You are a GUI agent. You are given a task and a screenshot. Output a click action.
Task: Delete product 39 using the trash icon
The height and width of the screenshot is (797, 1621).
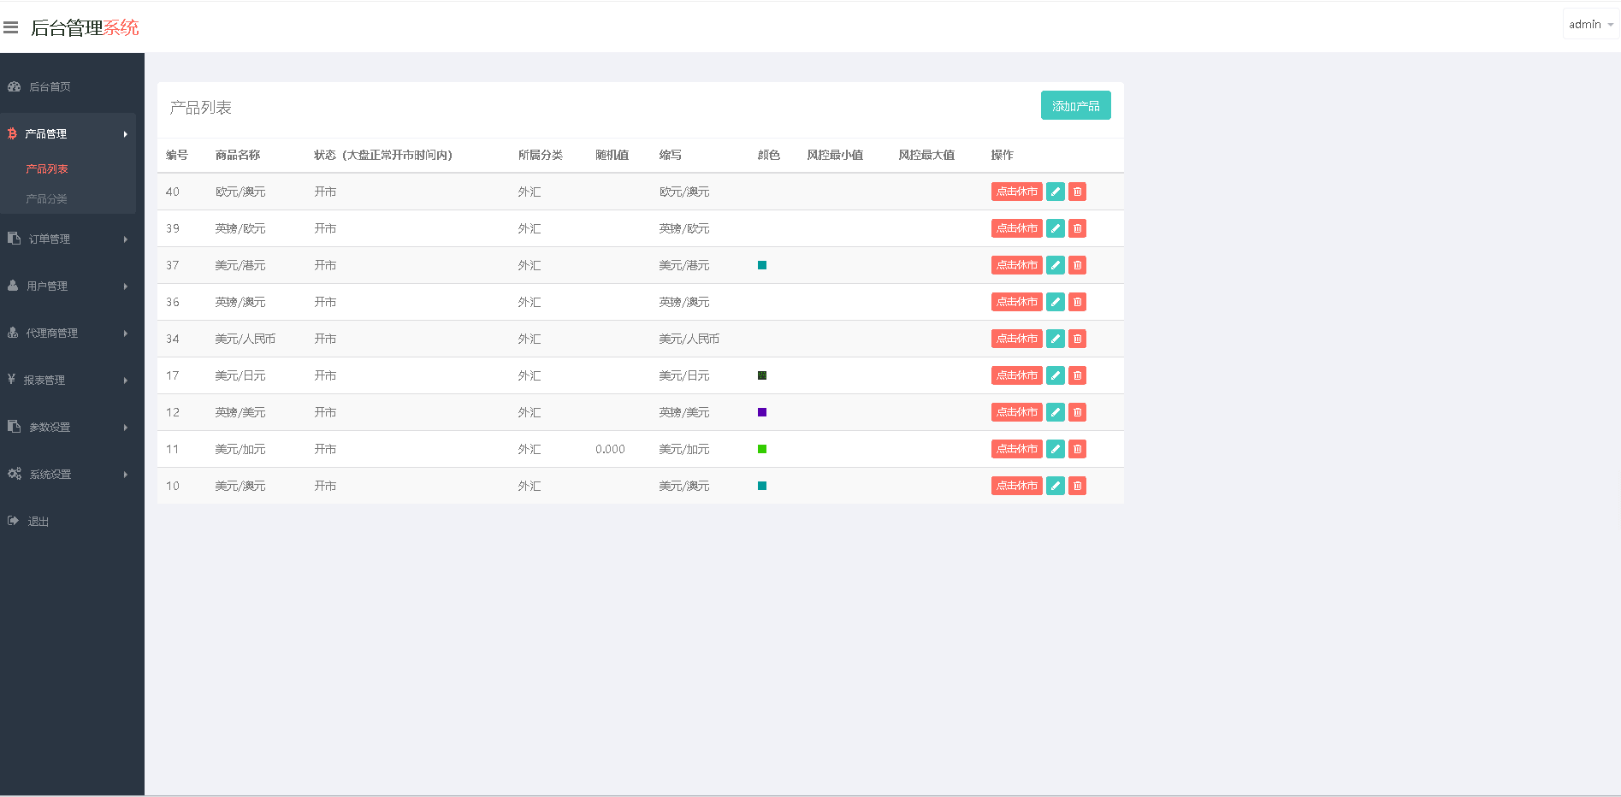tap(1077, 228)
